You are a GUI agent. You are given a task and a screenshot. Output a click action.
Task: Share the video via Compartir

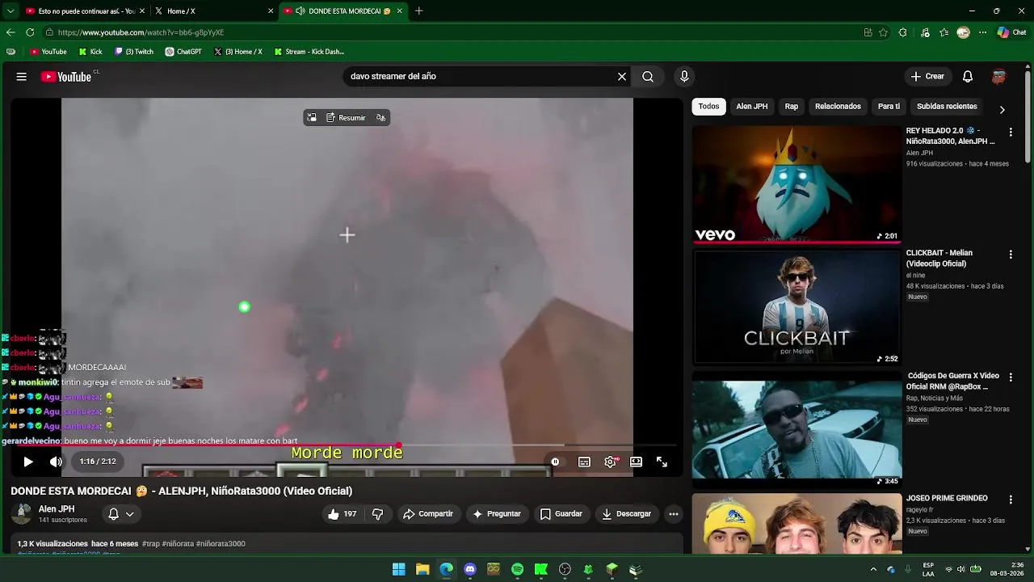coord(428,514)
